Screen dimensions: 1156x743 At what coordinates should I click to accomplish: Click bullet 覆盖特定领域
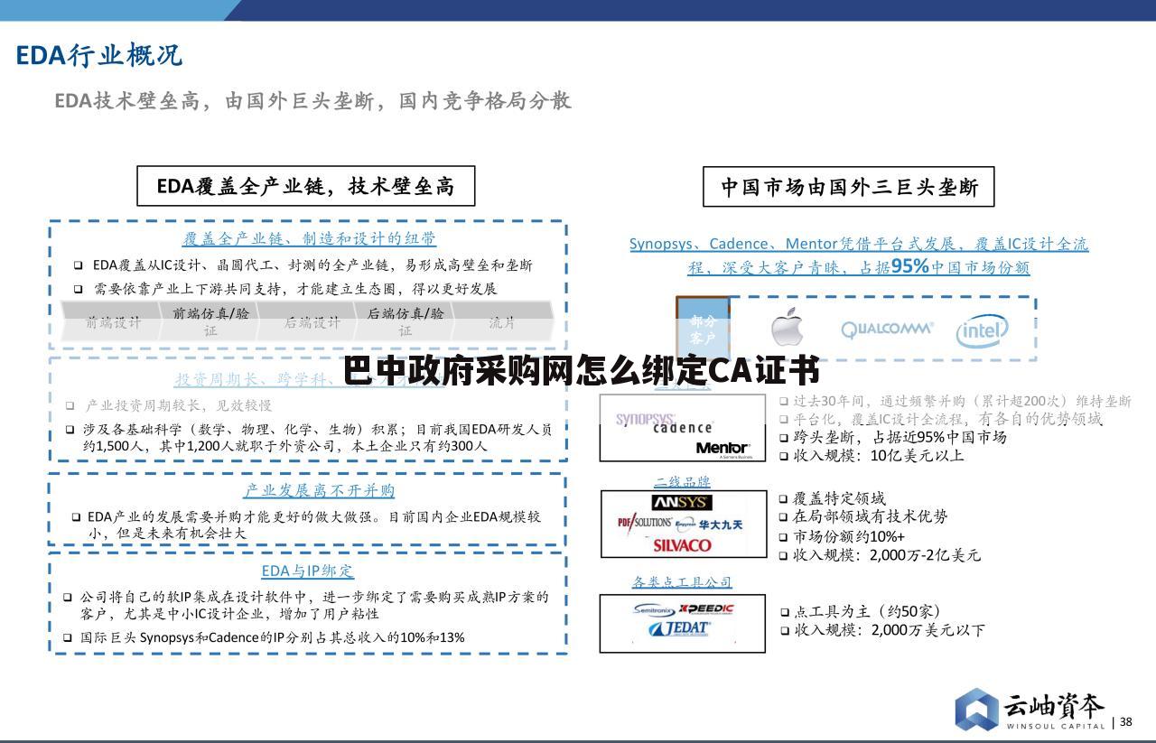(833, 498)
